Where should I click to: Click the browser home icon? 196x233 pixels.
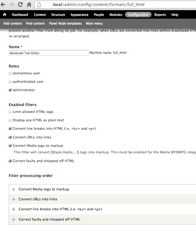coord(29,5)
